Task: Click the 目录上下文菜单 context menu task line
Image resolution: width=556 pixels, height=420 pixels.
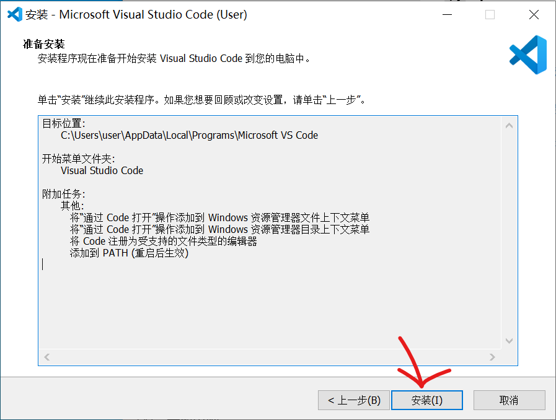Action: pyautogui.click(x=219, y=229)
